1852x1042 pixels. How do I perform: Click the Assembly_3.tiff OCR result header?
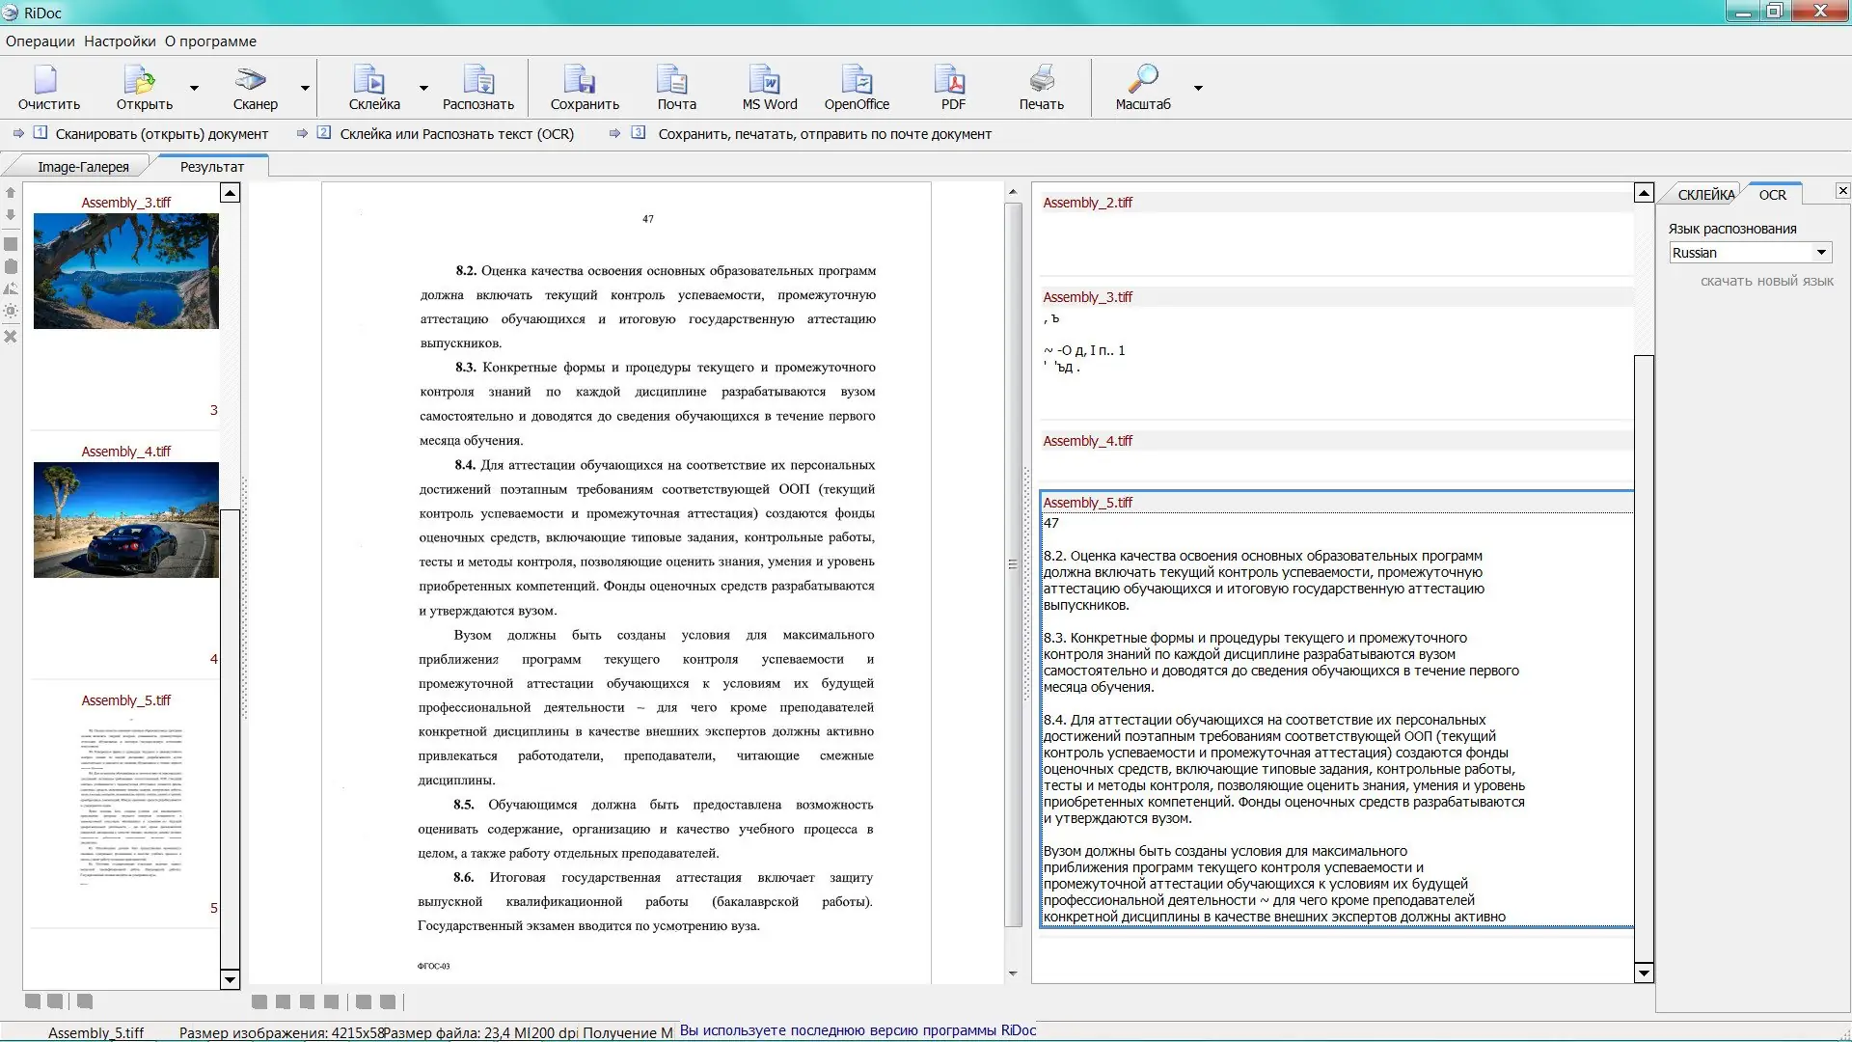(x=1087, y=297)
